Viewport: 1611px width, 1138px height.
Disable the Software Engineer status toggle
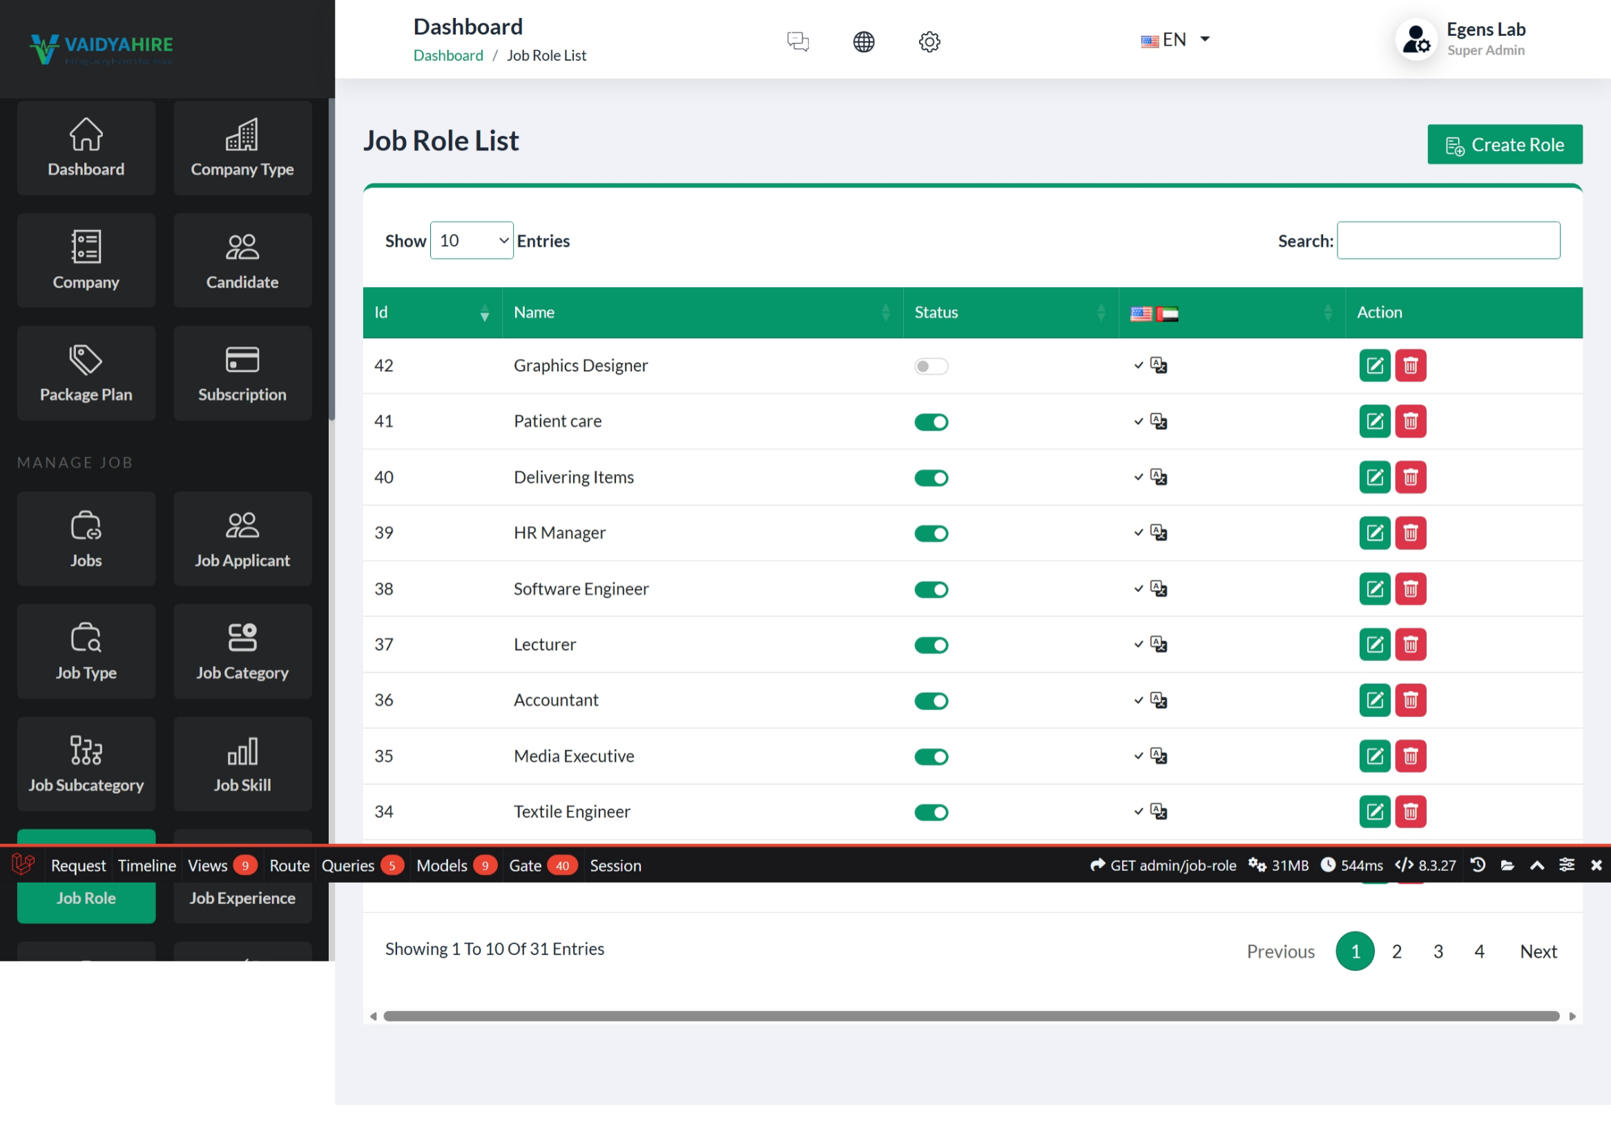[930, 589]
